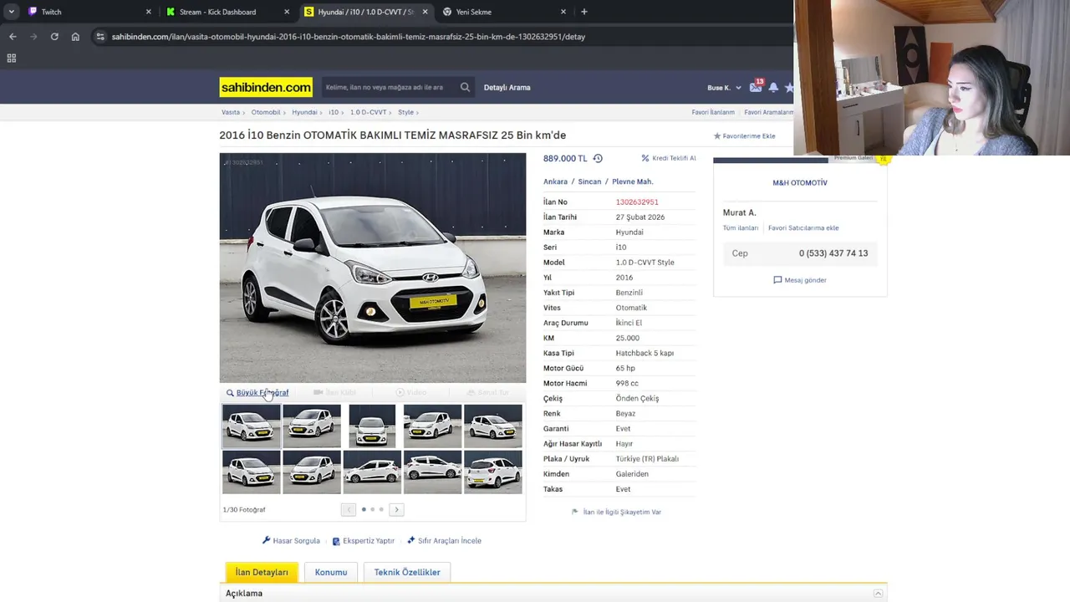The image size is (1070, 602).
Task: Click Tüm ilanları link
Action: pos(741,227)
